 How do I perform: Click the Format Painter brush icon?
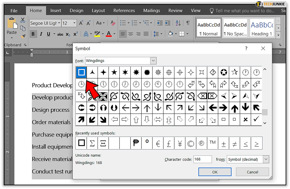pos(23,36)
